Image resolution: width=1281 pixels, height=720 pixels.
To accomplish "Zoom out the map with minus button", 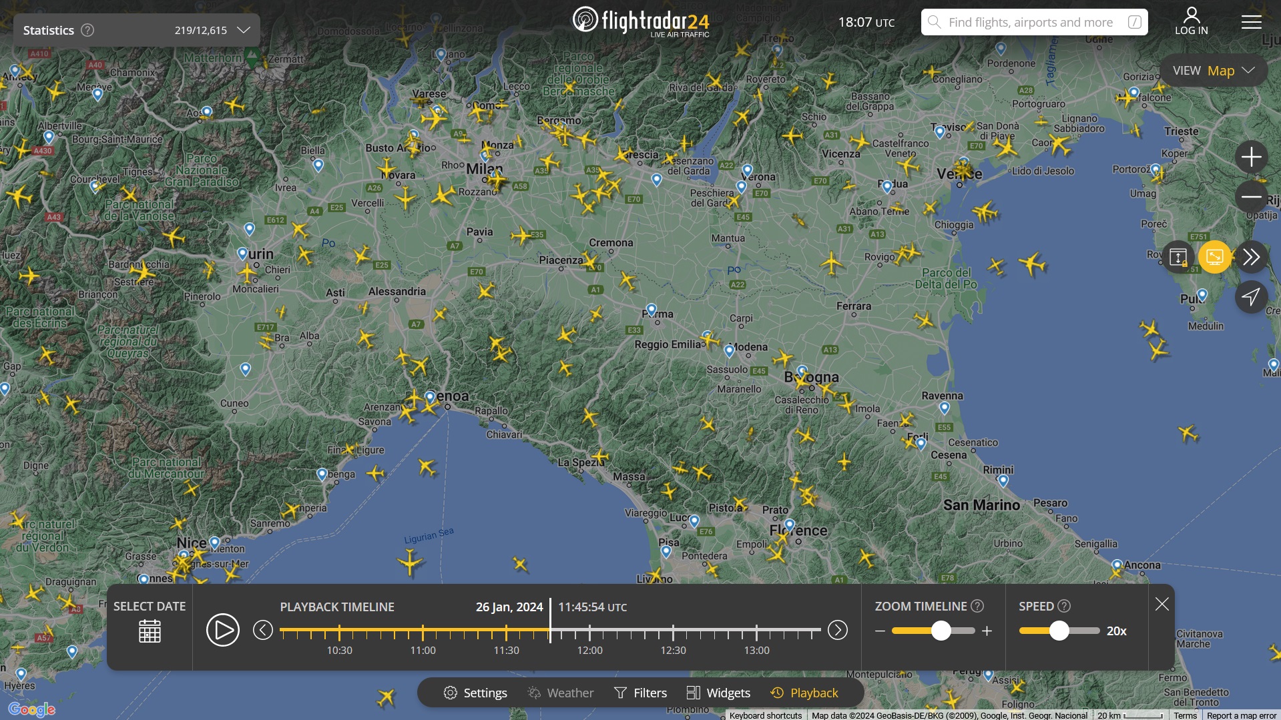I will tap(1251, 197).
